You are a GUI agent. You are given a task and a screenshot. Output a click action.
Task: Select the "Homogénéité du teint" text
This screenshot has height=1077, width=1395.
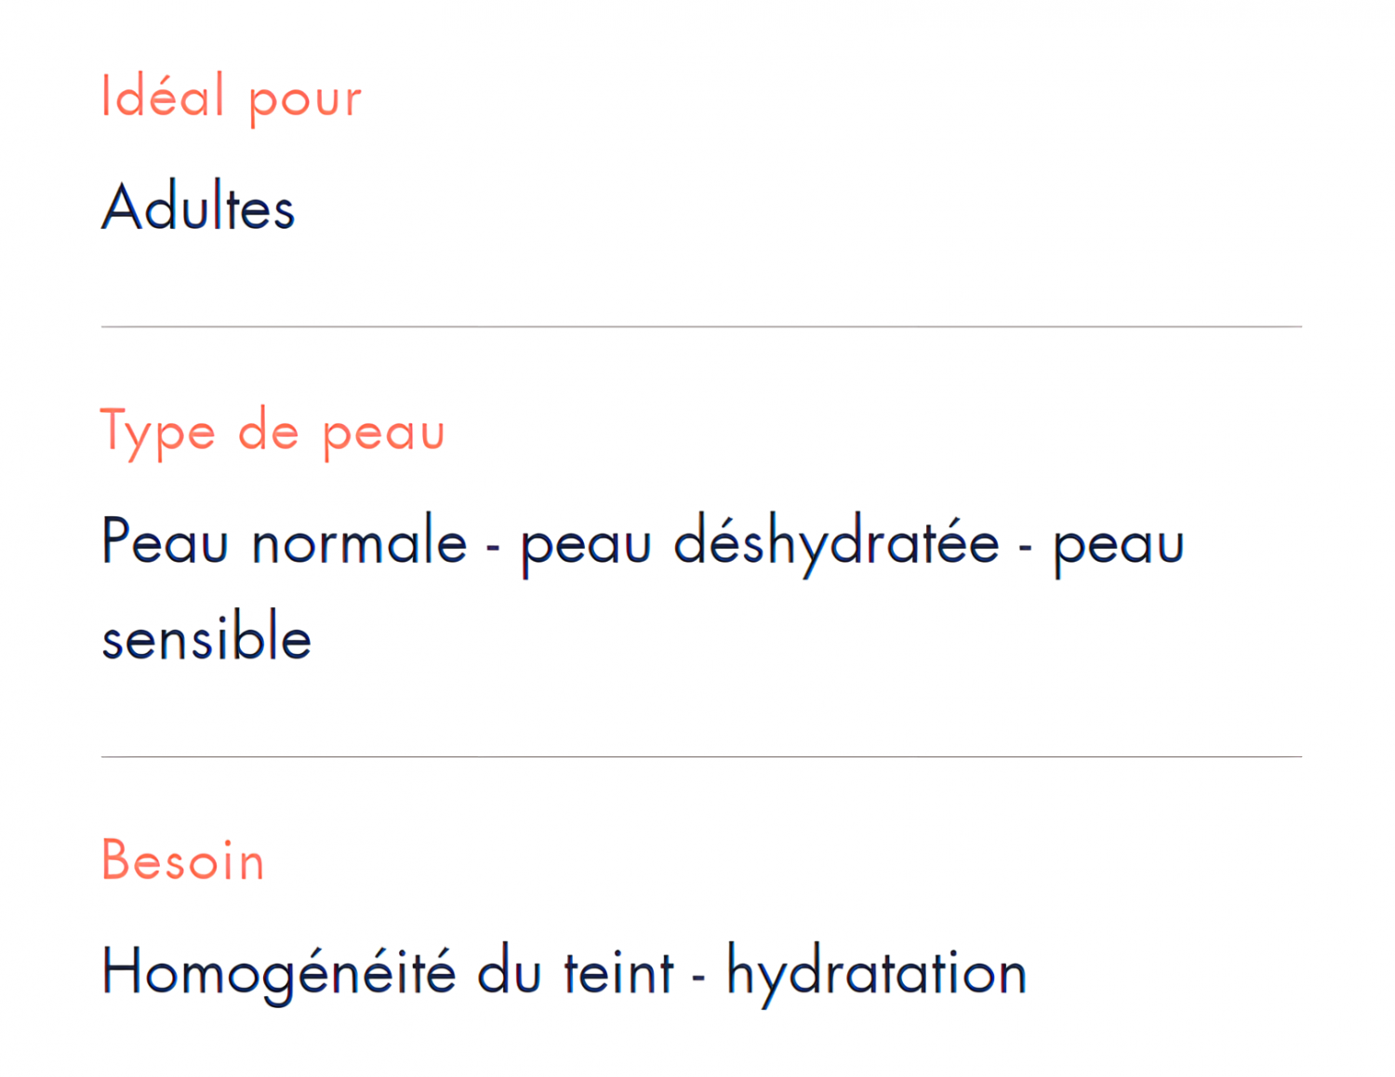pyautogui.click(x=387, y=973)
